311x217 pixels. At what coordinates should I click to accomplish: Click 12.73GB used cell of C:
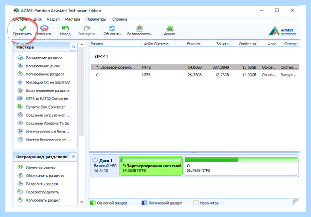click(222, 75)
